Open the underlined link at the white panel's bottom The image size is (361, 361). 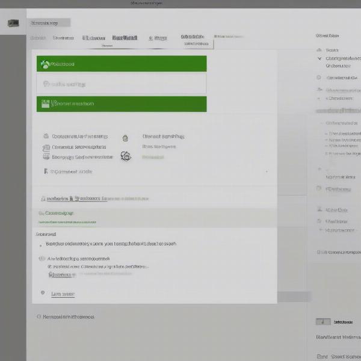63,294
